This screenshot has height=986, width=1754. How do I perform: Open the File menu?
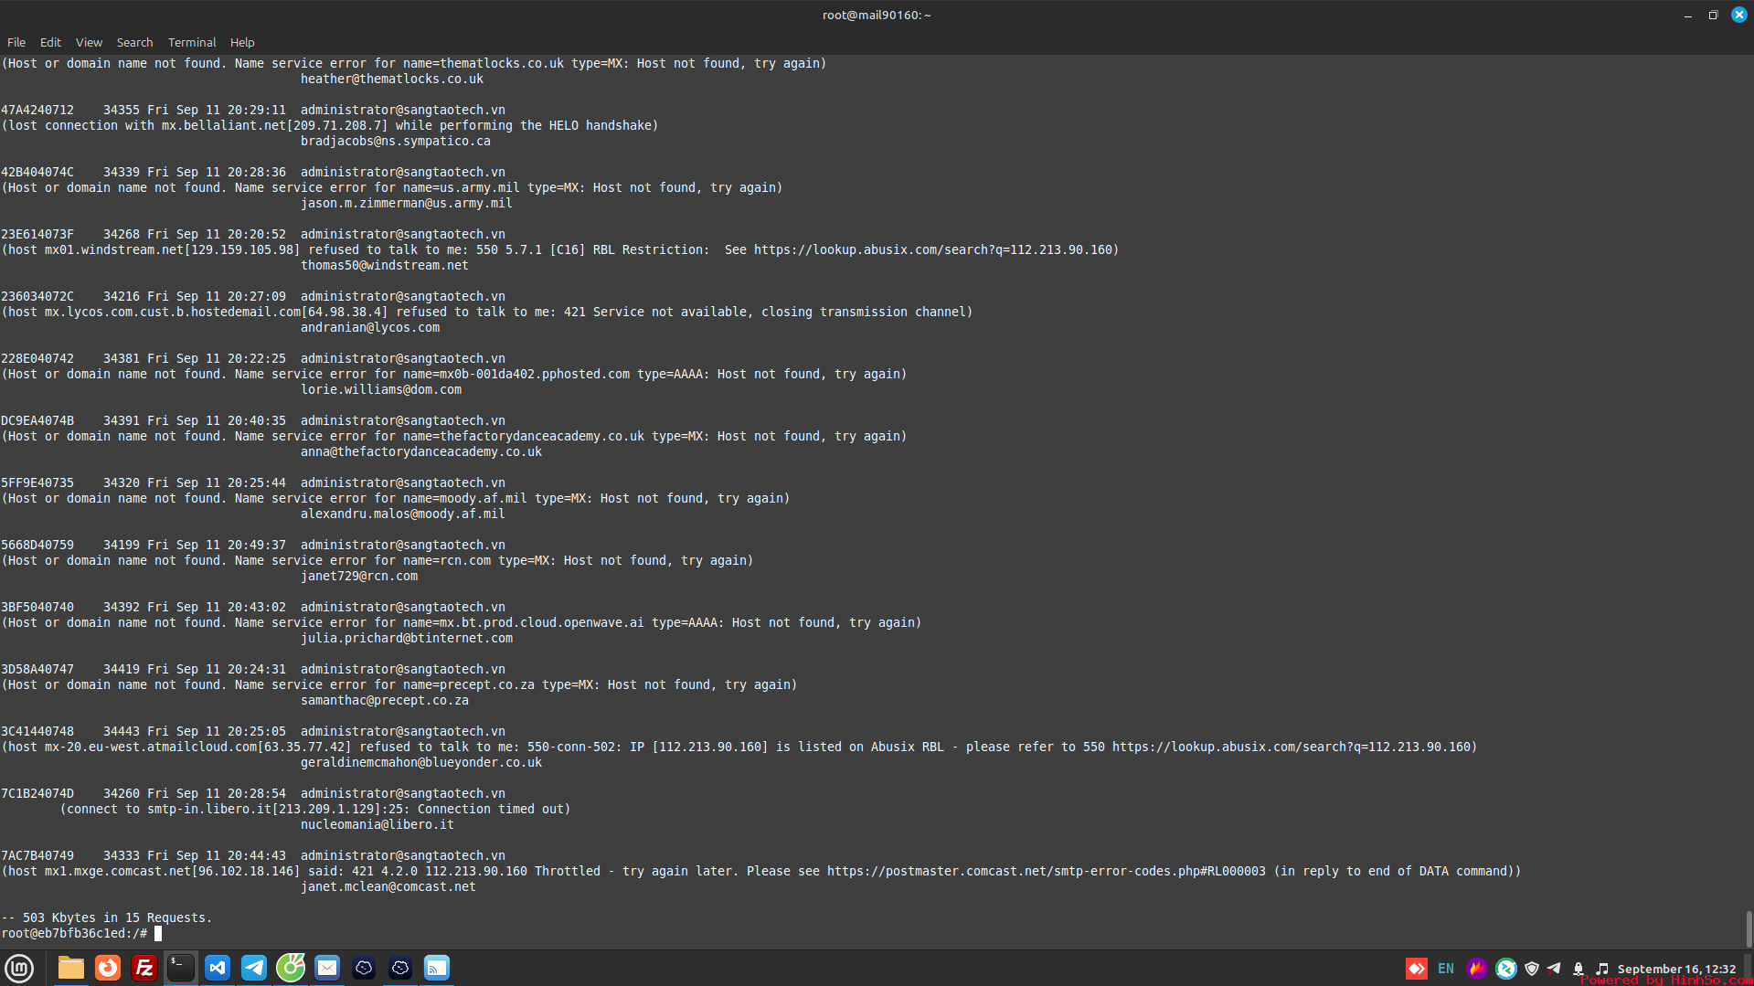pyautogui.click(x=16, y=43)
